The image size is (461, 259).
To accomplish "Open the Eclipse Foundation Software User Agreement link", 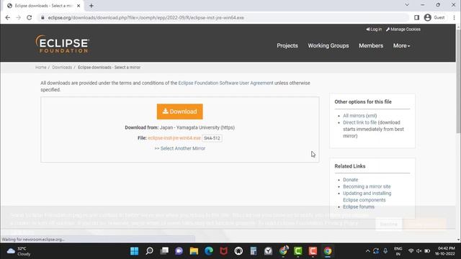I will click(225, 83).
